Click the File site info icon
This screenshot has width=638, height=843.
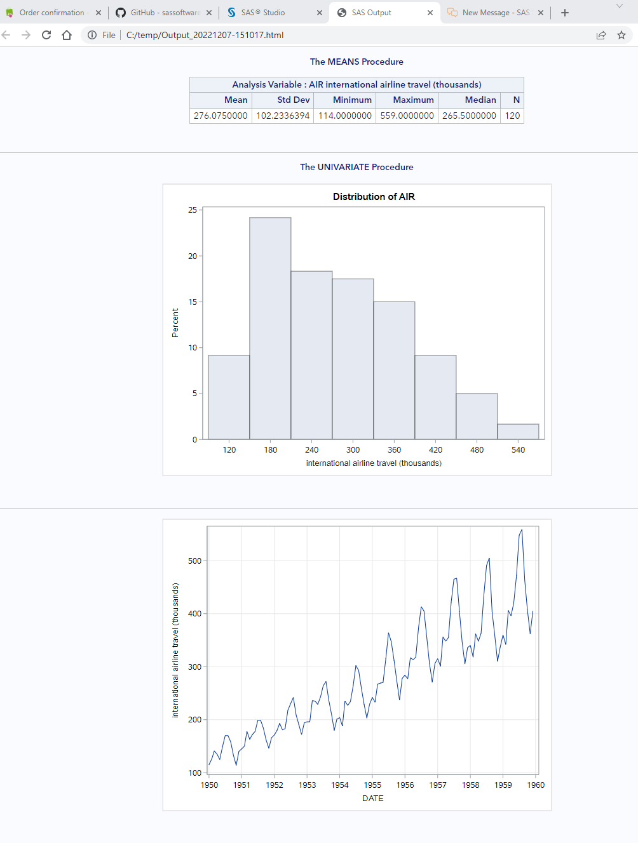coord(92,35)
